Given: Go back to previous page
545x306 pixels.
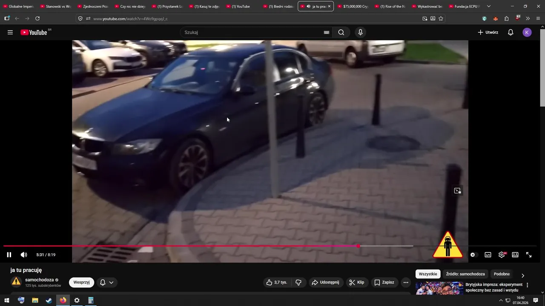Looking at the screenshot, I should (x=17, y=18).
